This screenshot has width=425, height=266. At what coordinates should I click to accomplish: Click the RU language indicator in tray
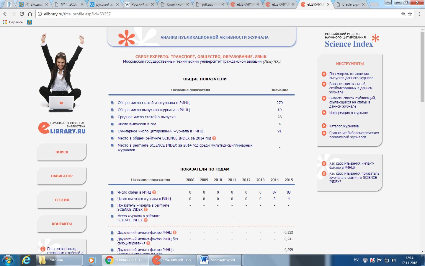point(356,259)
